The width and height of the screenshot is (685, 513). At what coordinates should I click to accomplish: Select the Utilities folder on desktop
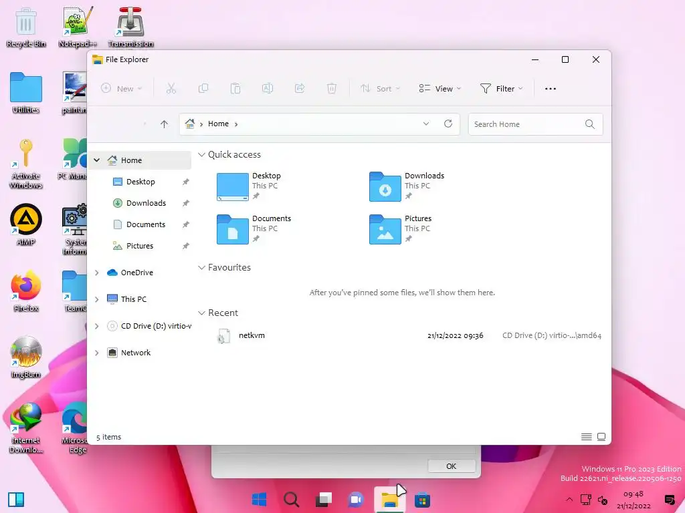[x=26, y=93]
